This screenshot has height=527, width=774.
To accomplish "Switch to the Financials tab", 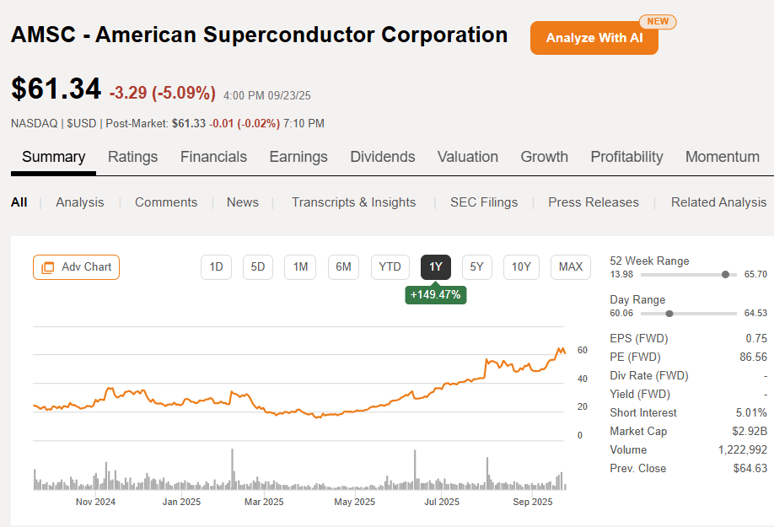I will tap(213, 157).
